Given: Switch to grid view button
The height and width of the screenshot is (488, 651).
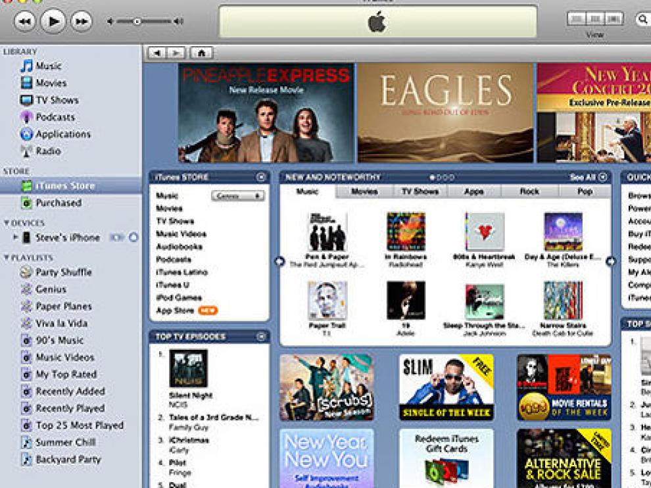Looking at the screenshot, I should [x=595, y=18].
